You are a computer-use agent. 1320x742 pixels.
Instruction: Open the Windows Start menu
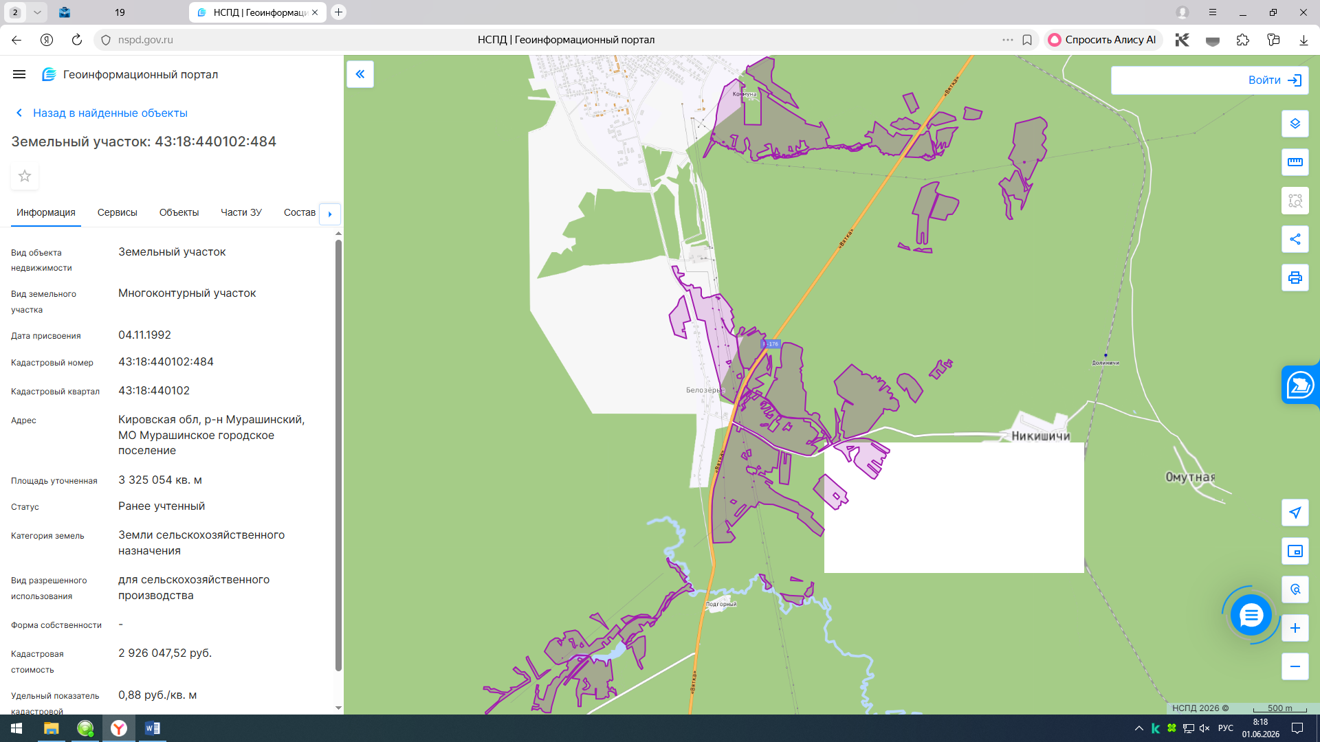point(16,728)
